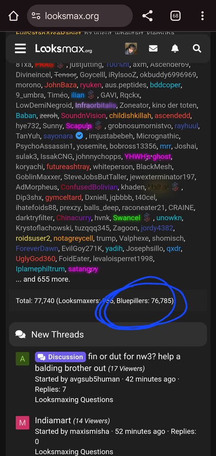Tap the green 'A' thread avatar
The height and width of the screenshot is (456, 216).
[x=22, y=359]
